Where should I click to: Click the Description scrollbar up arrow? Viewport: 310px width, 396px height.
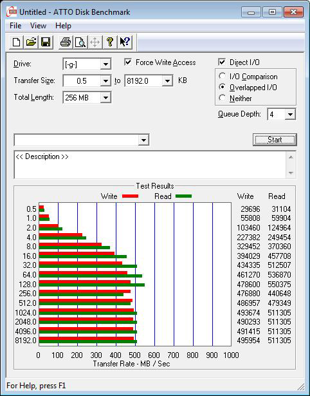[291, 157]
